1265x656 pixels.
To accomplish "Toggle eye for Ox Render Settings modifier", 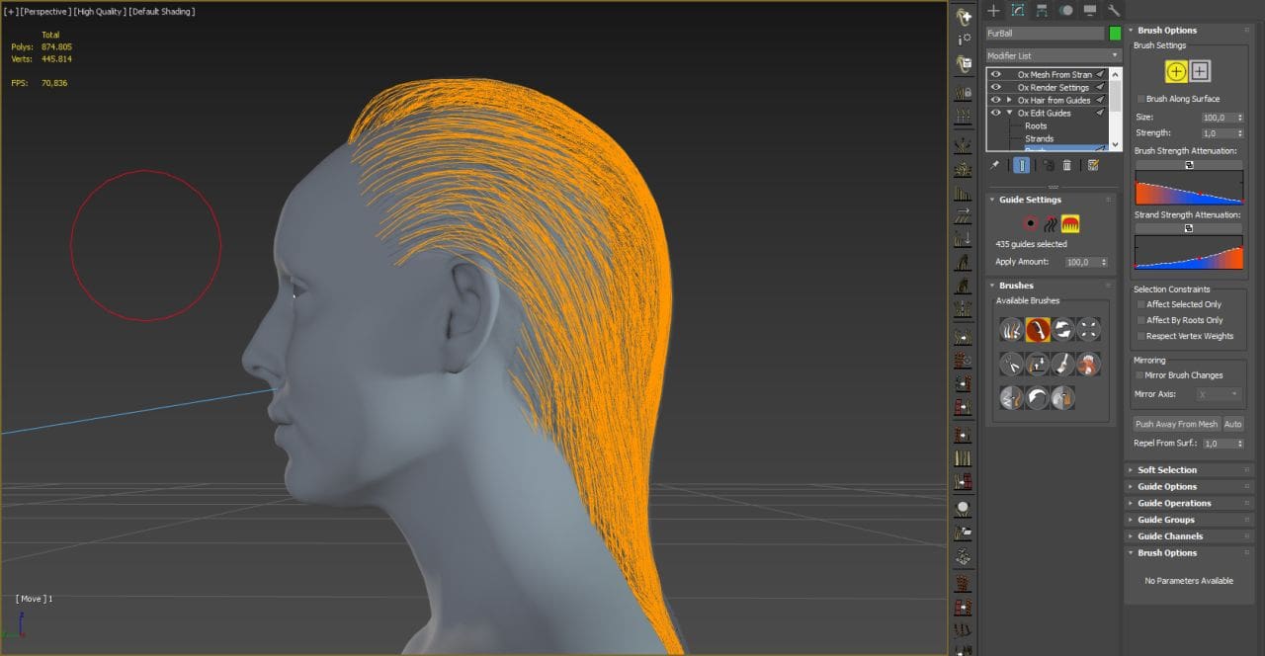I will (996, 87).
